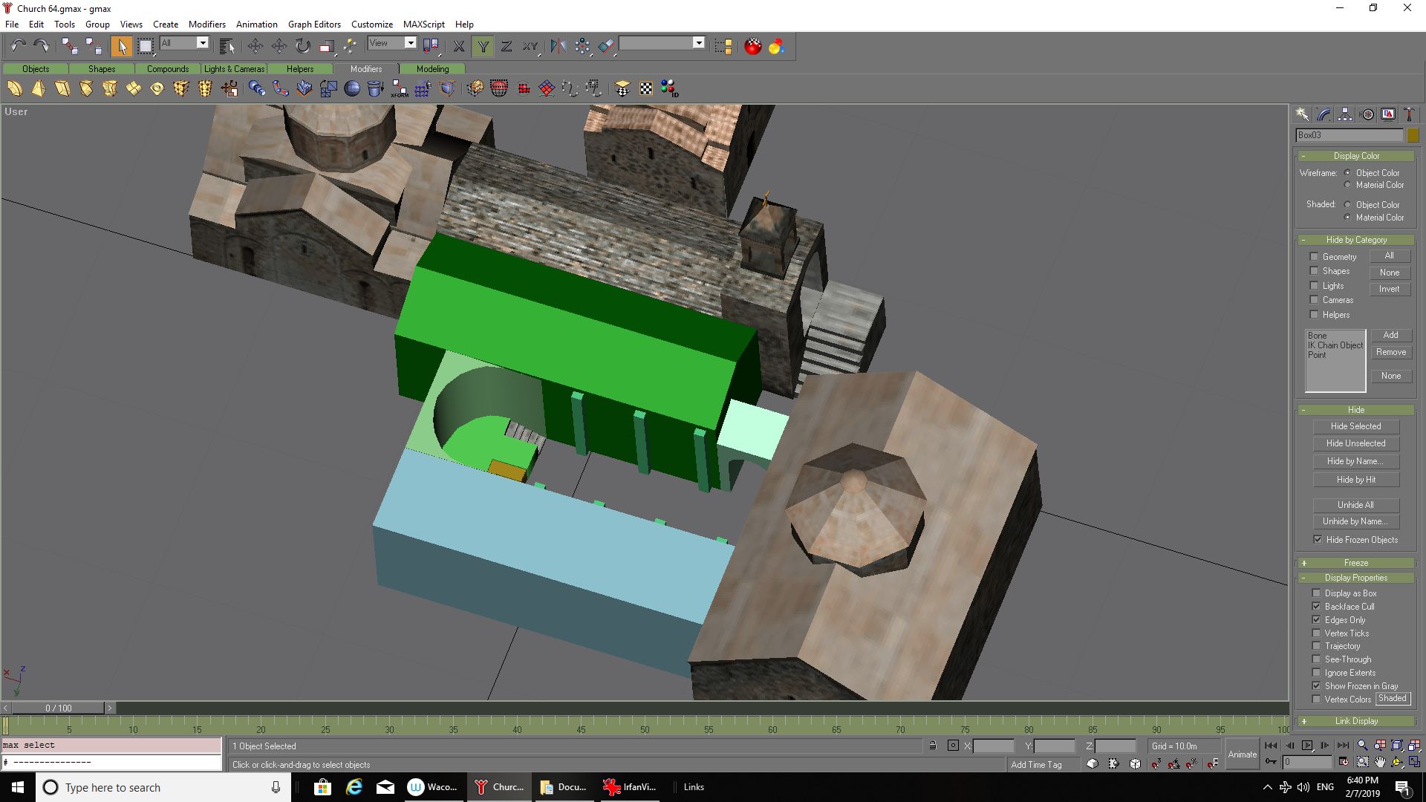Select the Rotate tool in toolbar
Screen dimensions: 1426x802
coord(302,46)
